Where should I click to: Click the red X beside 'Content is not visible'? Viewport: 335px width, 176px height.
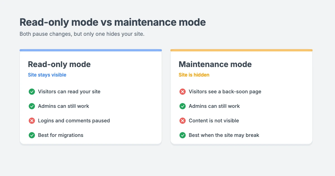(x=183, y=121)
